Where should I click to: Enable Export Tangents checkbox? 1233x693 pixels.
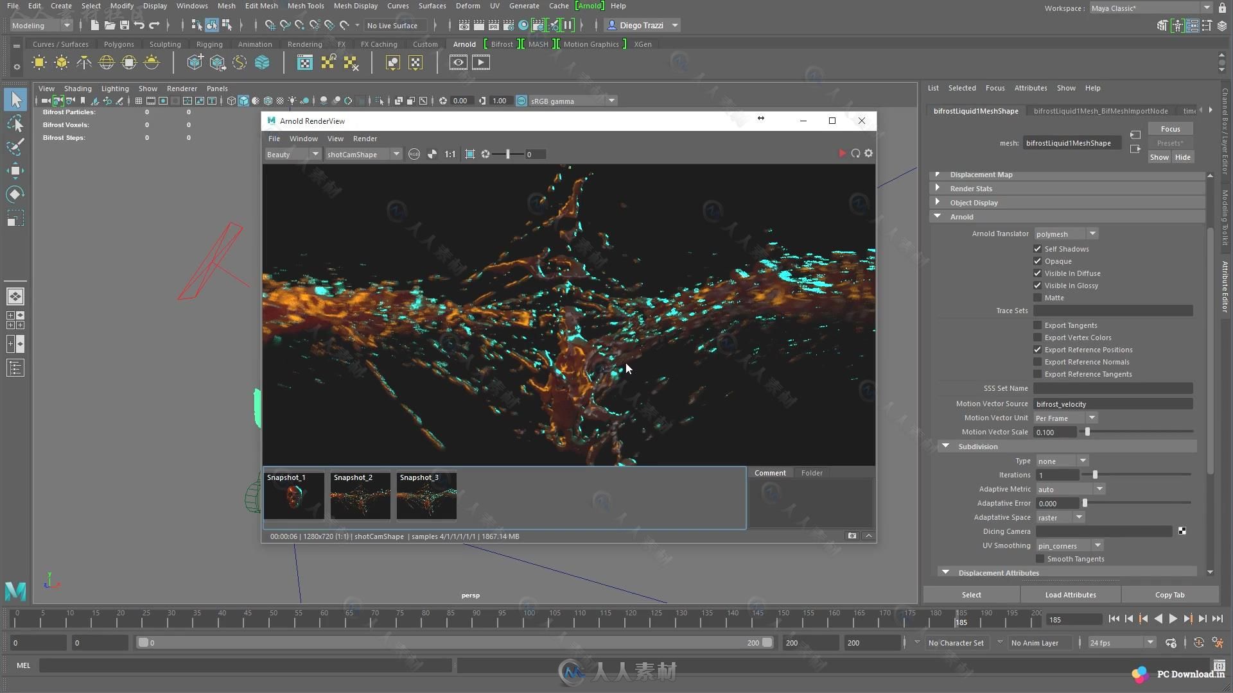point(1037,325)
